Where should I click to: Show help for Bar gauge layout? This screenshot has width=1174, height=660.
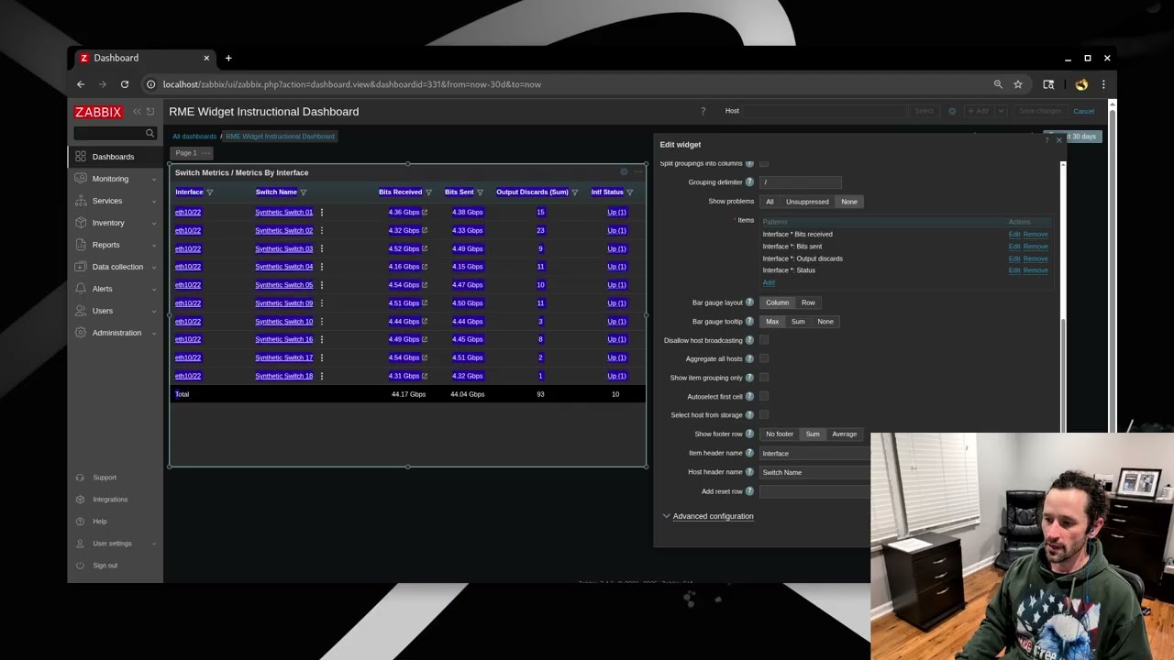tap(749, 302)
